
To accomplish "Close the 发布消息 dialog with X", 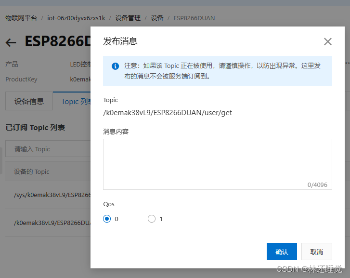I will (x=328, y=41).
